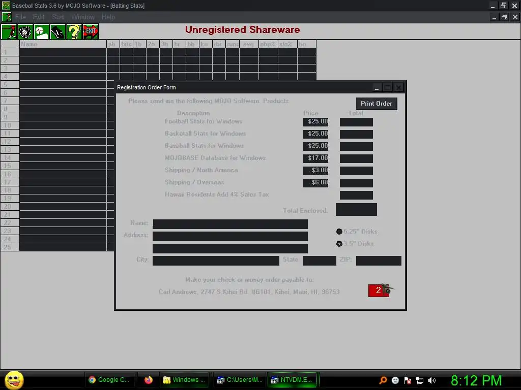This screenshot has height=390, width=521.
Task: Click the red exit door icon in order form
Action: click(379, 290)
